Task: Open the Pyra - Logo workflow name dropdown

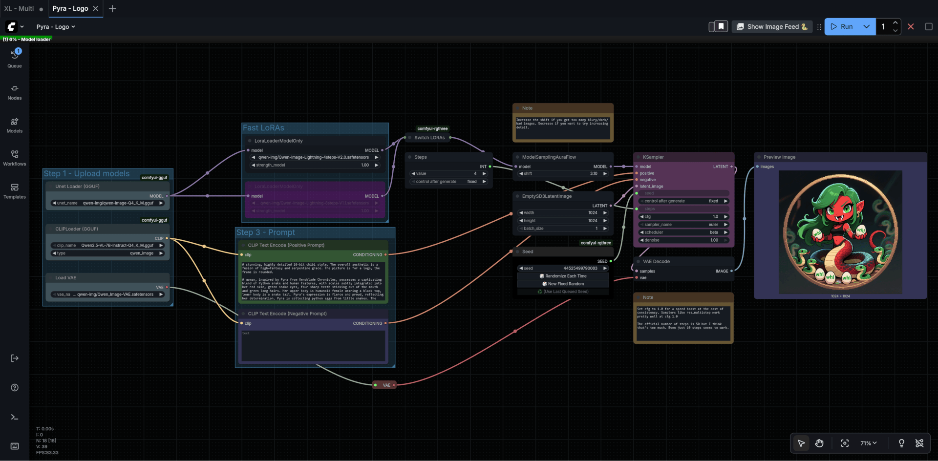Action: click(x=56, y=27)
